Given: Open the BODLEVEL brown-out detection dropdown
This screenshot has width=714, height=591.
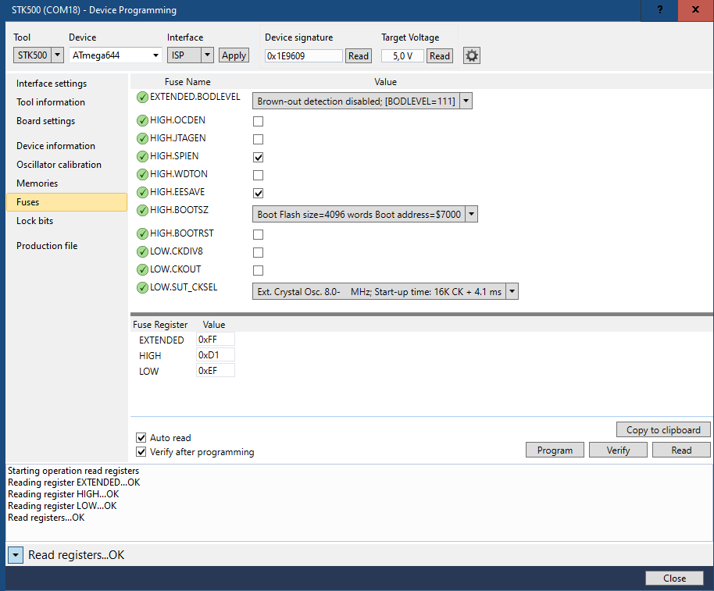Looking at the screenshot, I should [362, 101].
